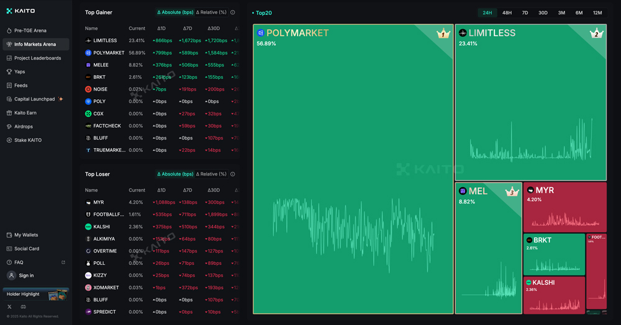Click the Yaps trophy icon
The height and width of the screenshot is (325, 621).
pyautogui.click(x=9, y=72)
